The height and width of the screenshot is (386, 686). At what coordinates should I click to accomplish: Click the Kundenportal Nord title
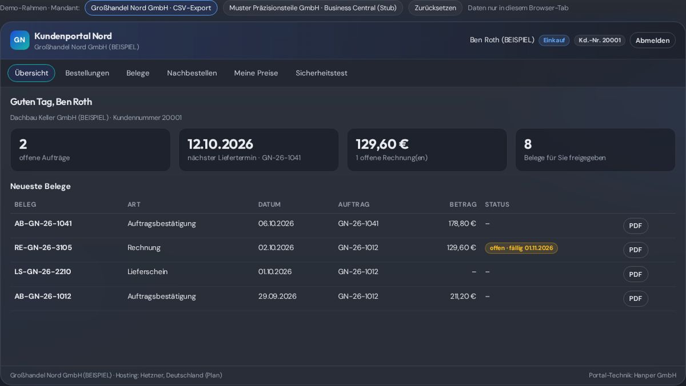pyautogui.click(x=73, y=36)
